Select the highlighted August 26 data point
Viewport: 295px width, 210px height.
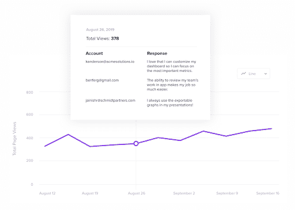[136, 143]
